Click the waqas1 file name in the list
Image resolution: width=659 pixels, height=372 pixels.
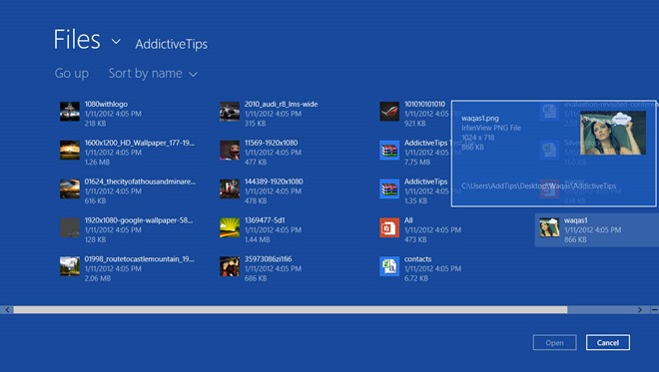pyautogui.click(x=576, y=220)
